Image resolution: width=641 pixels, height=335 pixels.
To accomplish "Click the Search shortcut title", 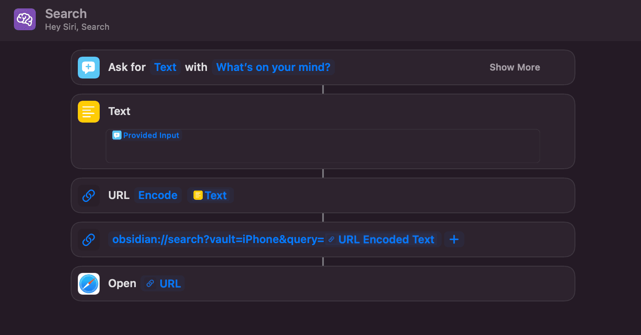I will (x=66, y=14).
